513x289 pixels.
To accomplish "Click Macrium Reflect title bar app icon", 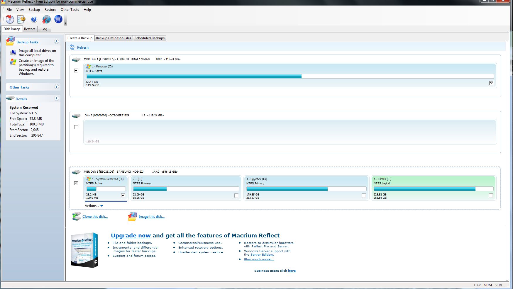I will 3,2.
